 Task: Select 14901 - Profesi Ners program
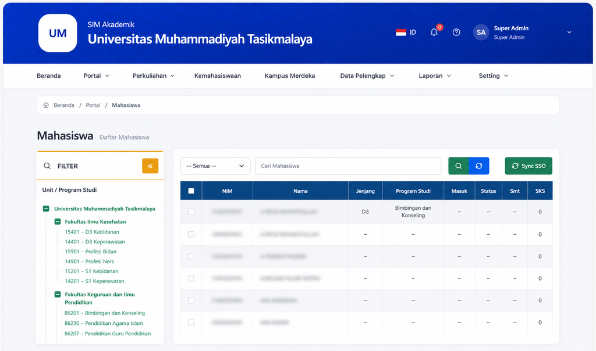coord(89,262)
